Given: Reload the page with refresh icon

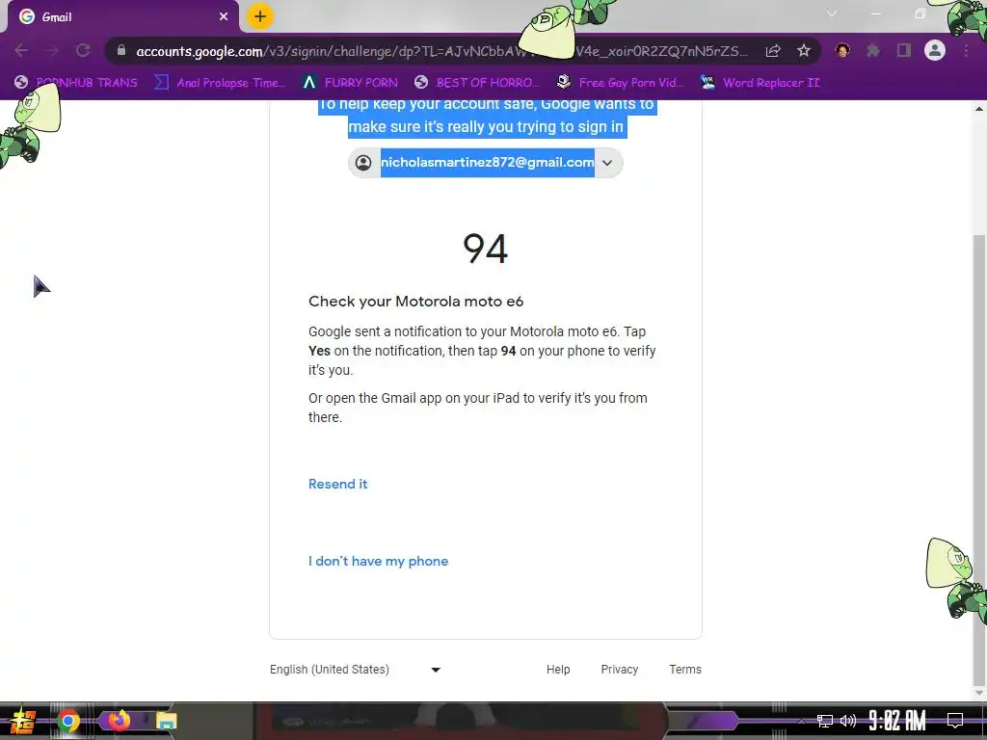Looking at the screenshot, I should click(83, 50).
